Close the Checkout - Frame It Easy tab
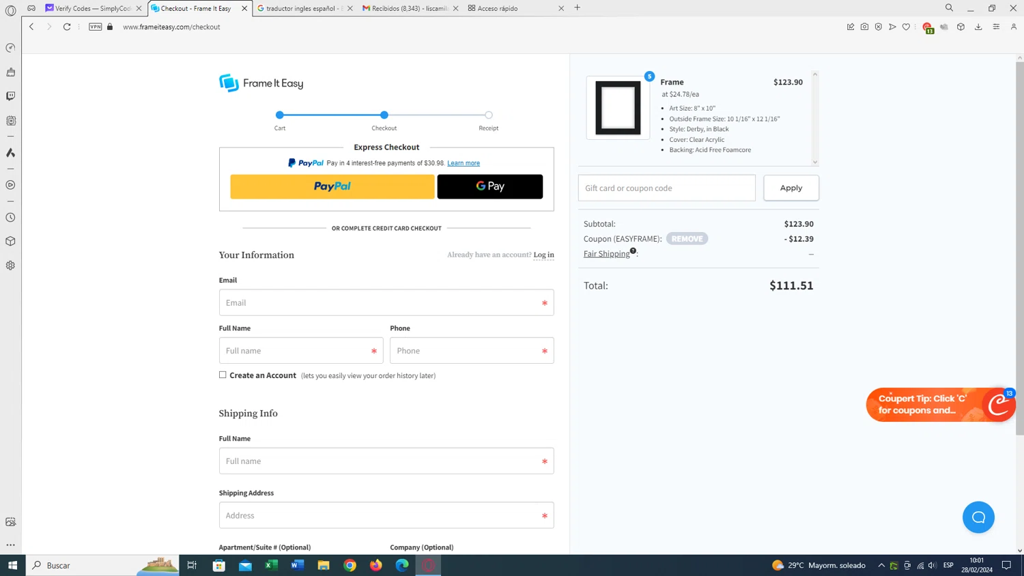The image size is (1024, 576). pos(244,8)
